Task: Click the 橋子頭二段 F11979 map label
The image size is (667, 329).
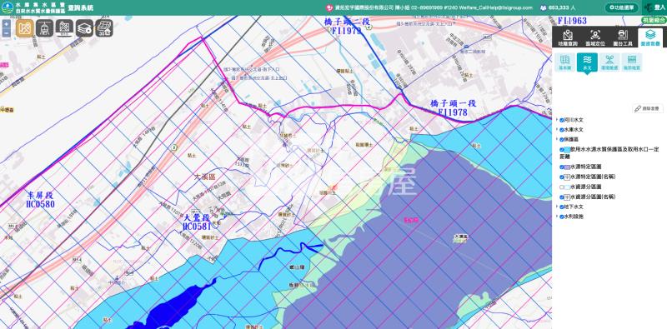Action: (x=347, y=26)
